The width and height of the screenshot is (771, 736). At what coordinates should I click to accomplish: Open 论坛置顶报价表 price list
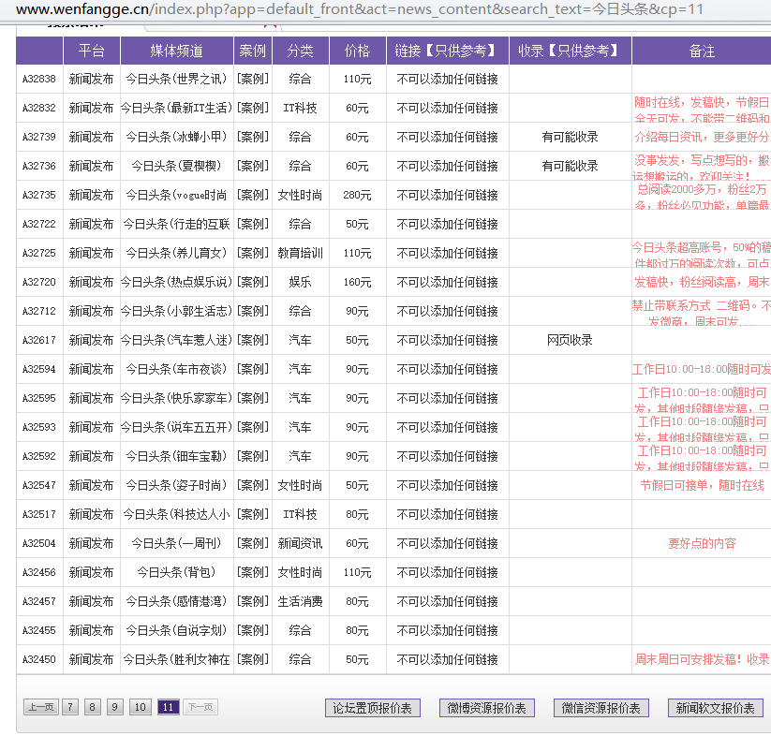373,708
